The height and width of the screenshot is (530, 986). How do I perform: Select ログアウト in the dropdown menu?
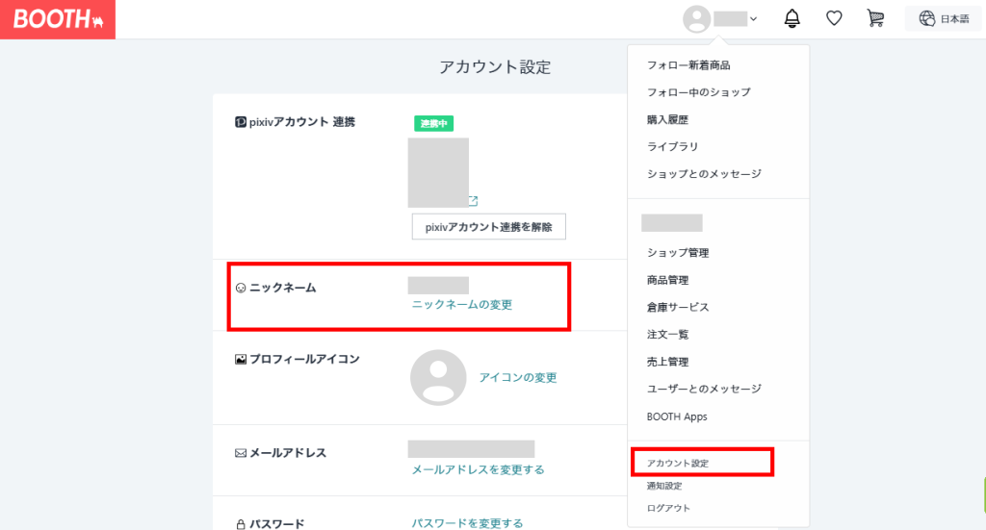point(668,508)
